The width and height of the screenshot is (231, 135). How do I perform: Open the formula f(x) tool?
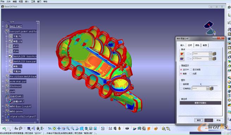(x=16, y=128)
